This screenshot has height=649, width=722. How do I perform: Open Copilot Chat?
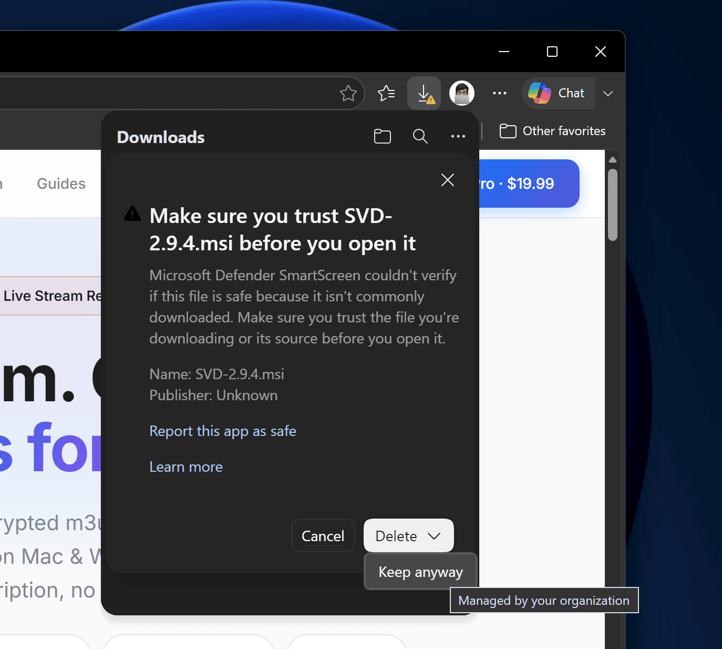point(558,94)
